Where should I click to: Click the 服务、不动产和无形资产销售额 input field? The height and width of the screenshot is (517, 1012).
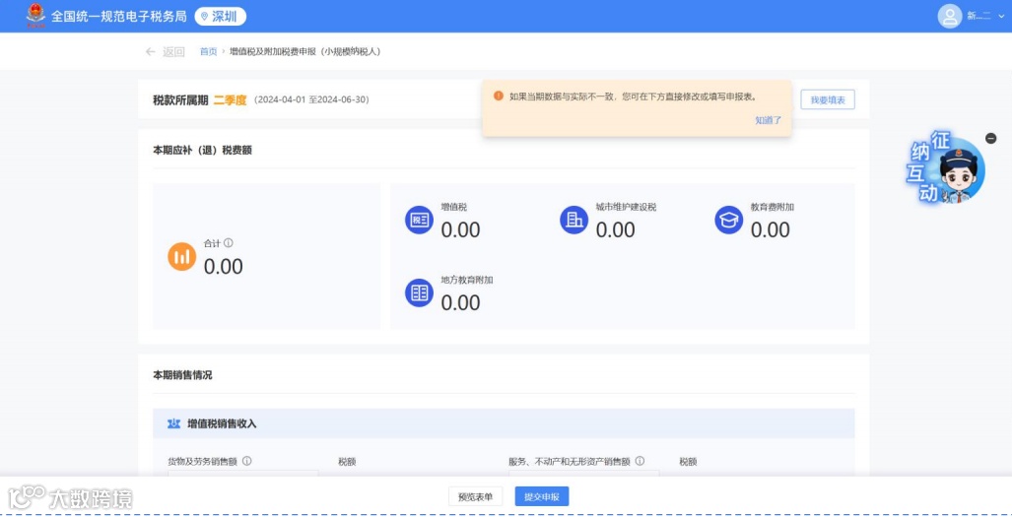(x=584, y=473)
